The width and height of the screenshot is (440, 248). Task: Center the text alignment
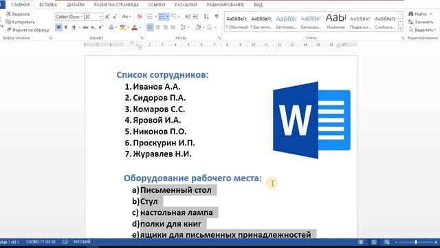click(157, 28)
